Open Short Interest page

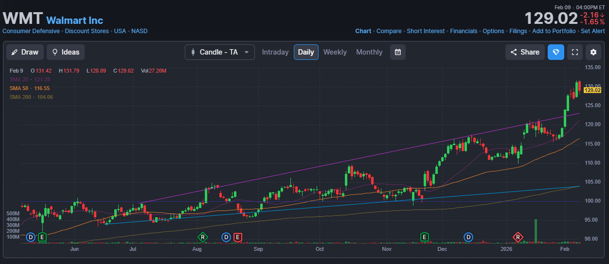tap(426, 31)
